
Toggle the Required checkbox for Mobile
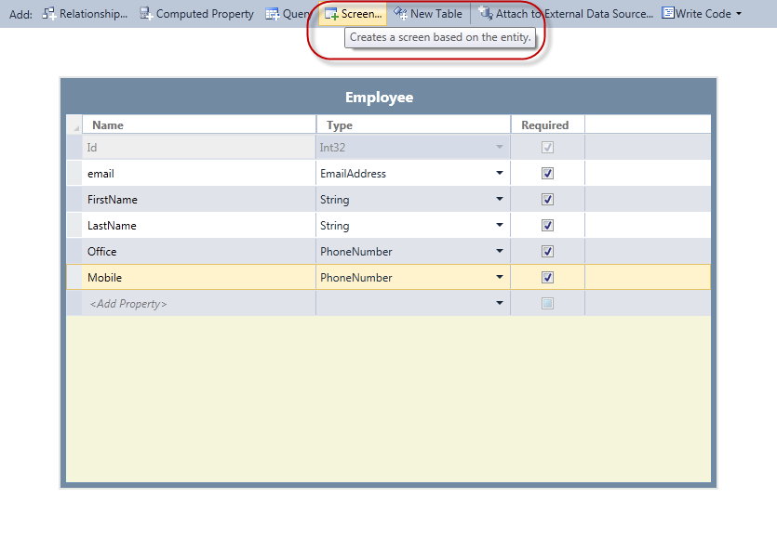tap(547, 277)
